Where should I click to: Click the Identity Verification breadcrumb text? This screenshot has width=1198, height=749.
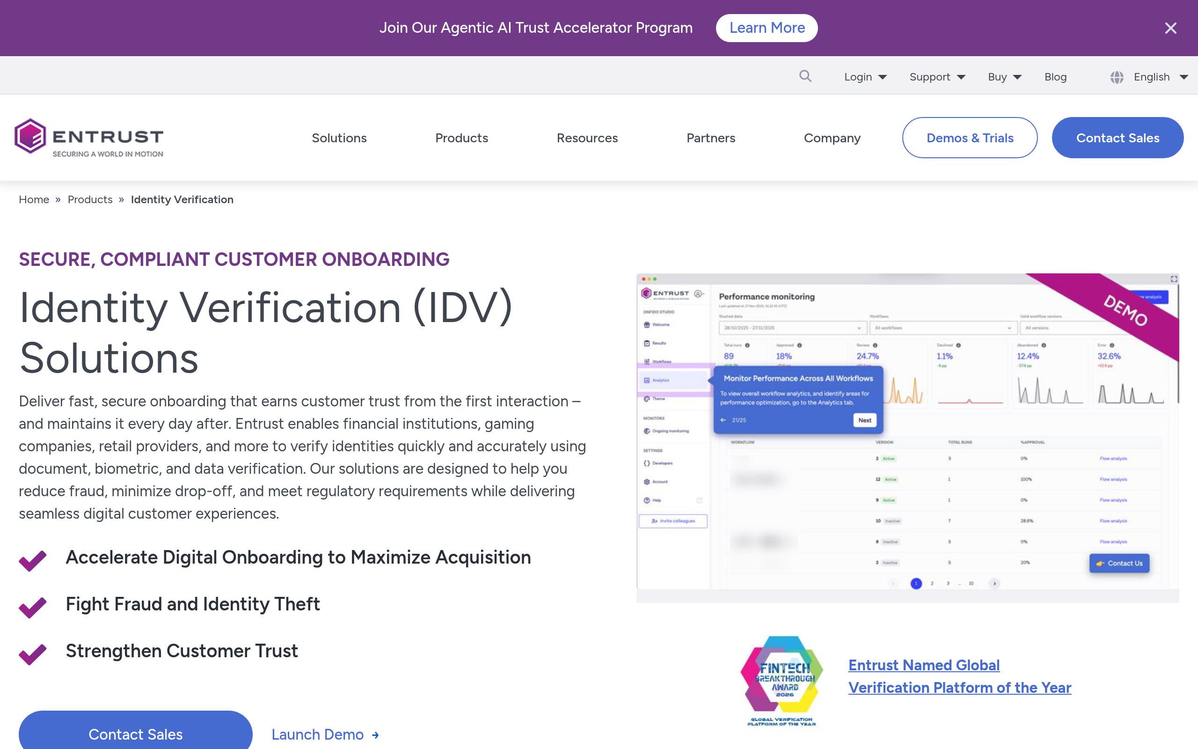(x=182, y=199)
